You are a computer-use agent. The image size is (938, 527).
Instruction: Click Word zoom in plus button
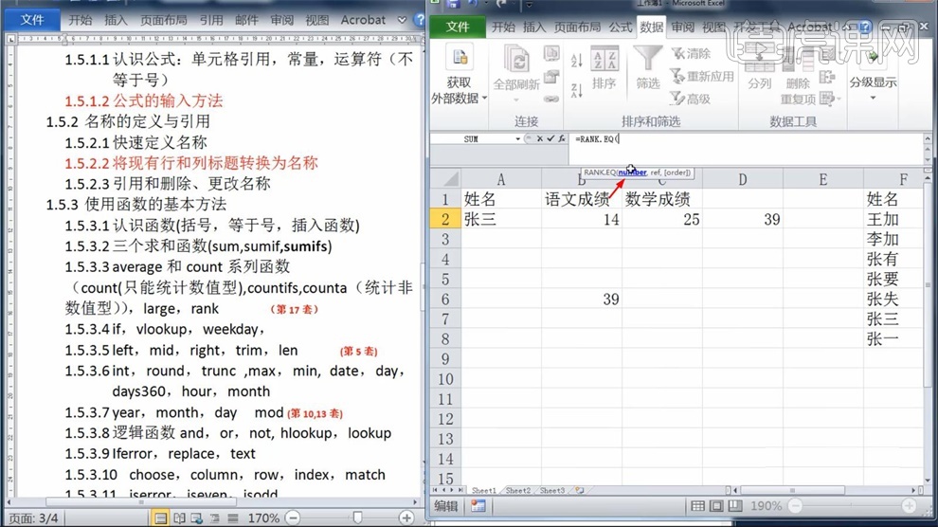coord(406,518)
